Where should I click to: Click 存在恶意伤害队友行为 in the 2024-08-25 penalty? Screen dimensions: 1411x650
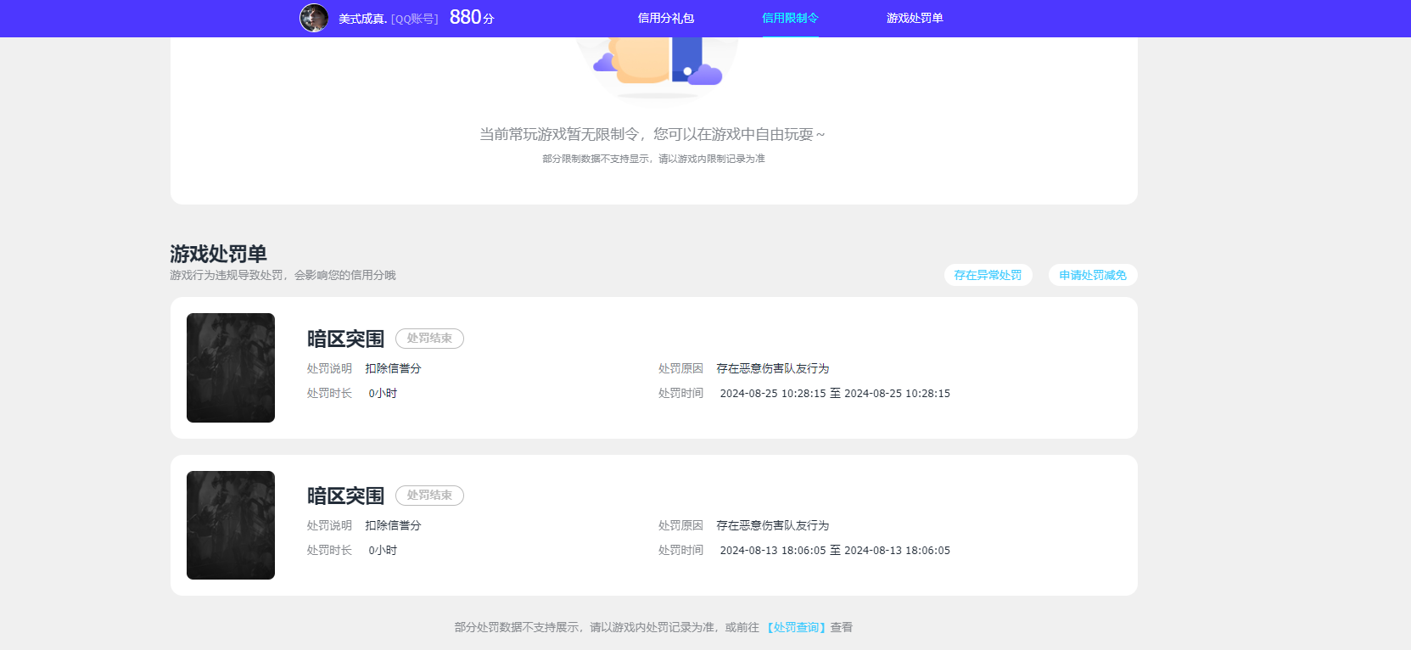[773, 368]
